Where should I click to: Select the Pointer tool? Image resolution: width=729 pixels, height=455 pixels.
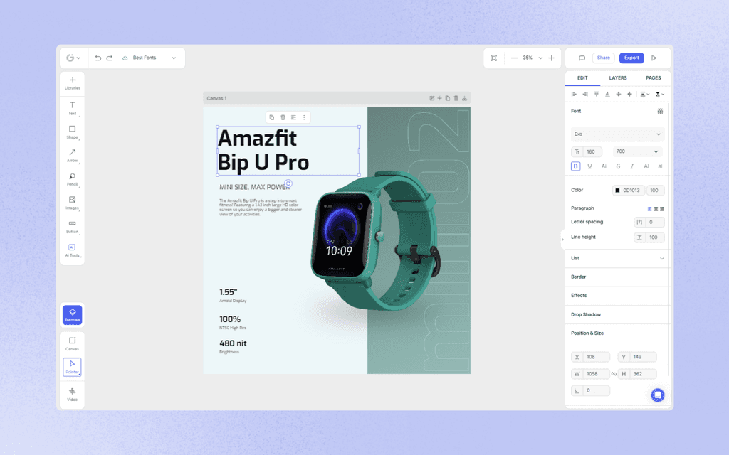(x=72, y=365)
